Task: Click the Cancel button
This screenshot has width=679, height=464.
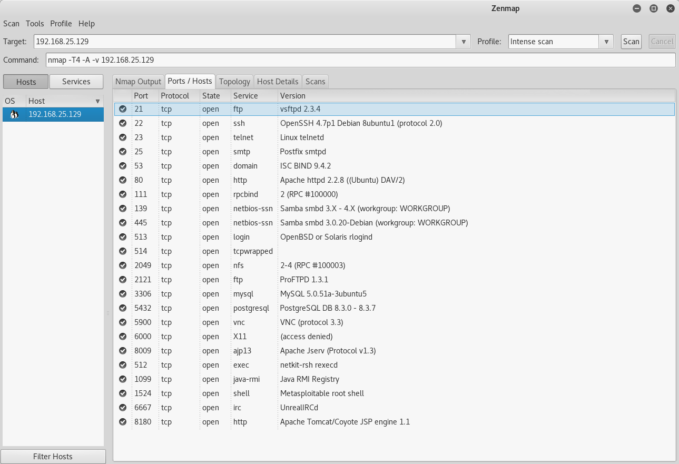Action: click(x=662, y=42)
